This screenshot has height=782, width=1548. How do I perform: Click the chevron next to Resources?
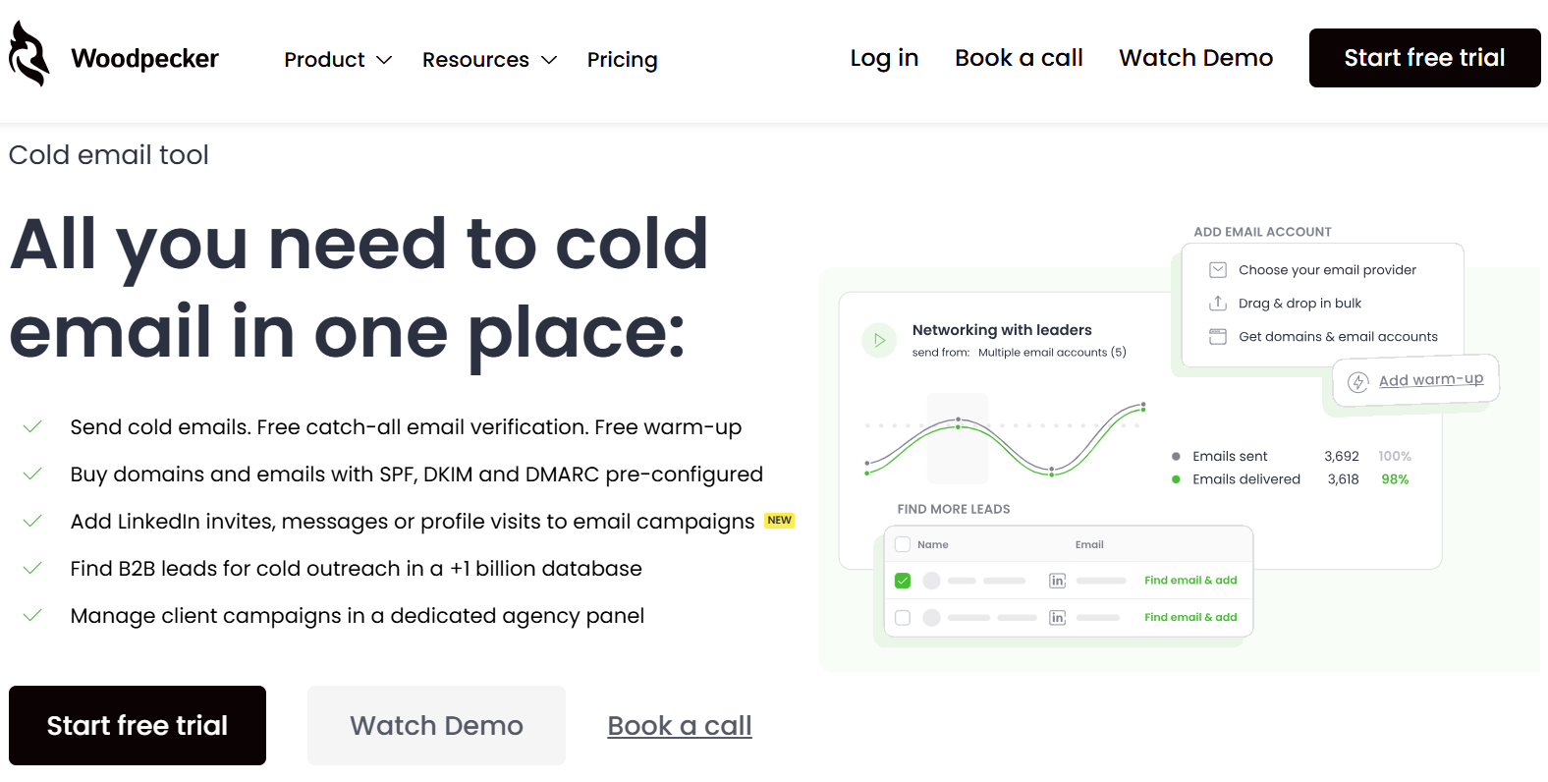pos(549,60)
